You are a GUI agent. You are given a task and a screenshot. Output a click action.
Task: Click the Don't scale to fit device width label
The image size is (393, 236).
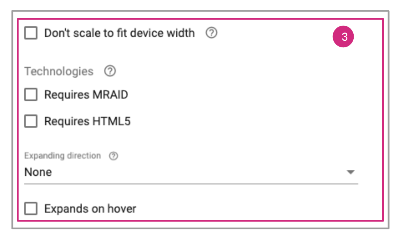click(119, 33)
